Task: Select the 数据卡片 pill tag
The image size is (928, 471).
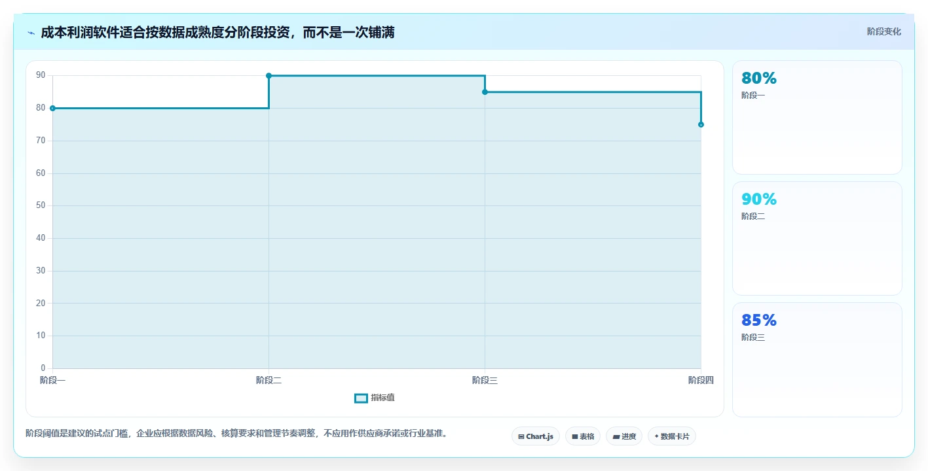Action: pyautogui.click(x=671, y=436)
